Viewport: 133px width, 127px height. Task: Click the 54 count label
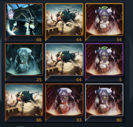coord(119,40)
